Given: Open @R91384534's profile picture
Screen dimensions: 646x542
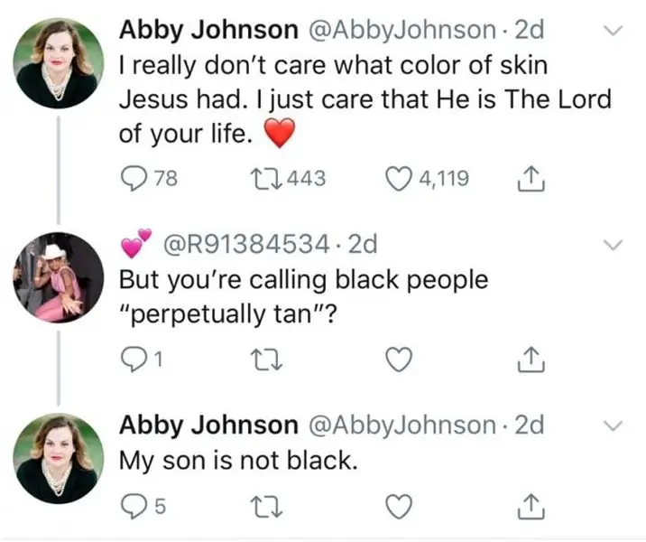Looking at the screenshot, I should pyautogui.click(x=57, y=276).
